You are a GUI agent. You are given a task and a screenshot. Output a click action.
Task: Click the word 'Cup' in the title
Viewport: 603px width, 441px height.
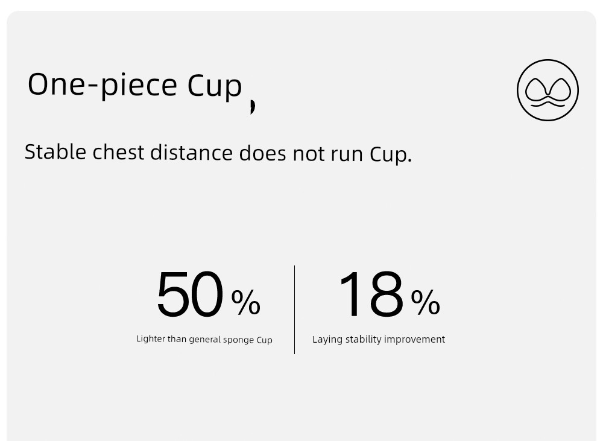[x=215, y=87]
